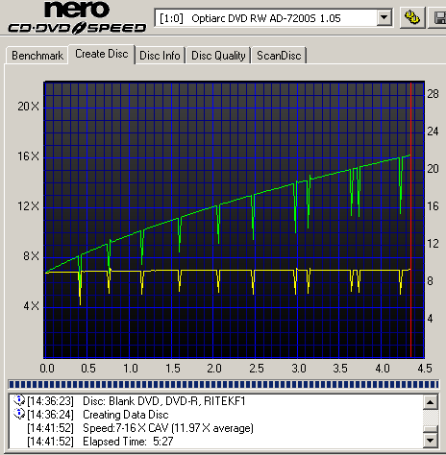Click the log scrollbar up arrow
The width and height of the screenshot is (446, 455).
[x=431, y=402]
